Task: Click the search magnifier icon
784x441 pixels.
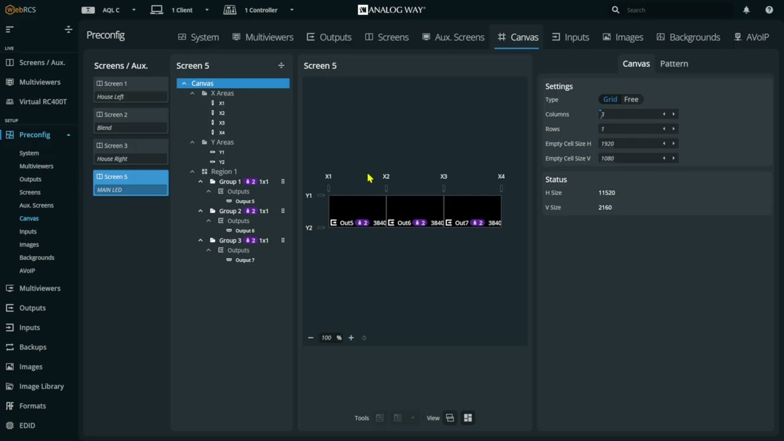Action: click(616, 10)
